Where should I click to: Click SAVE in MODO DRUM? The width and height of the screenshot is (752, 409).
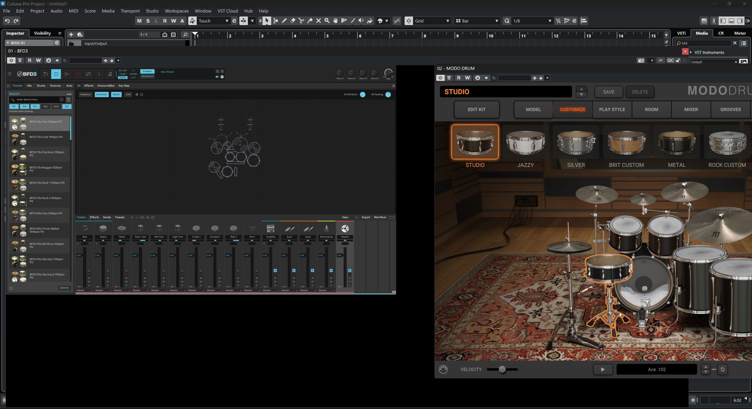(x=609, y=92)
